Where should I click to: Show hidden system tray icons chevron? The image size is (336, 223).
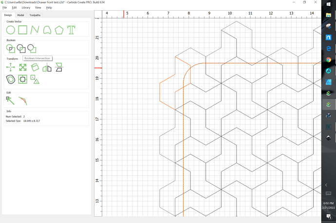(x=326, y=185)
